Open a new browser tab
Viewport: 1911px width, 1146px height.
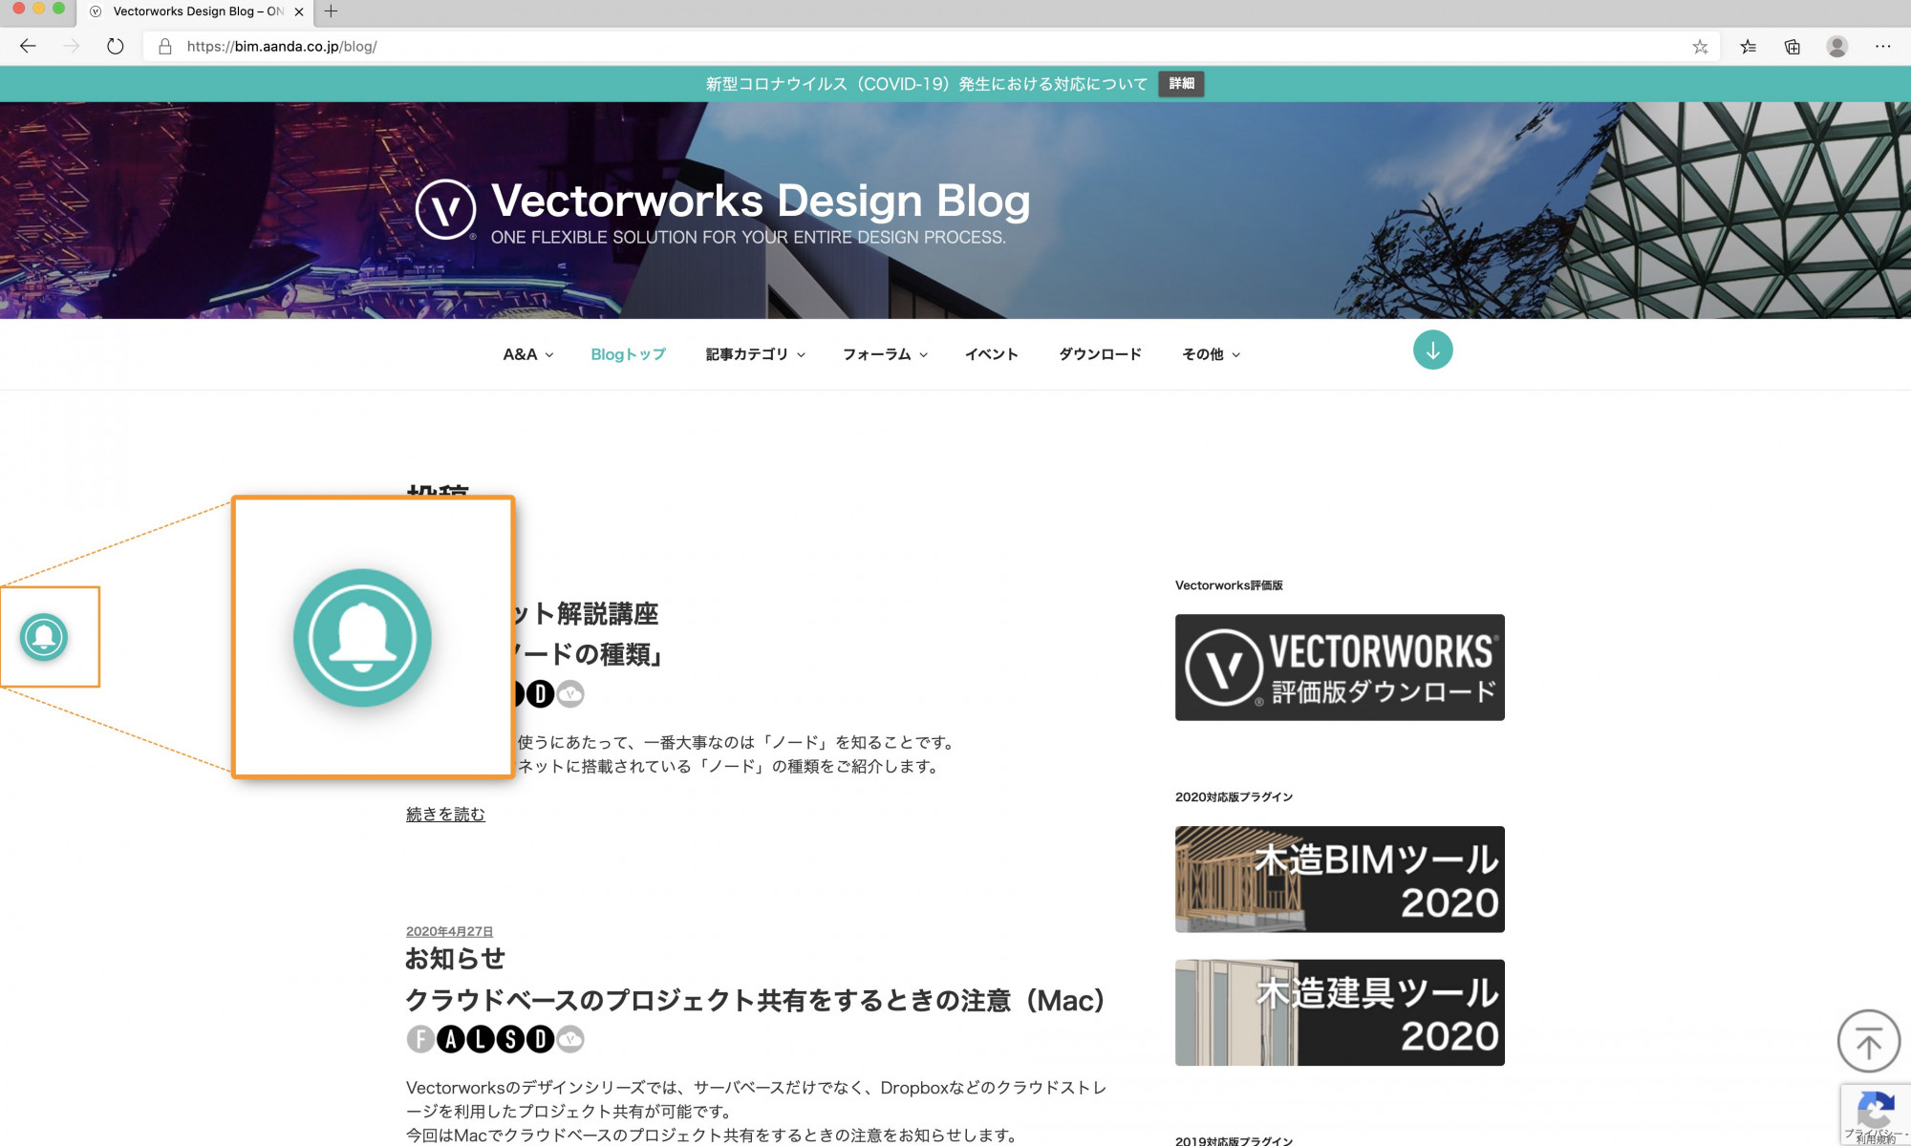331,11
